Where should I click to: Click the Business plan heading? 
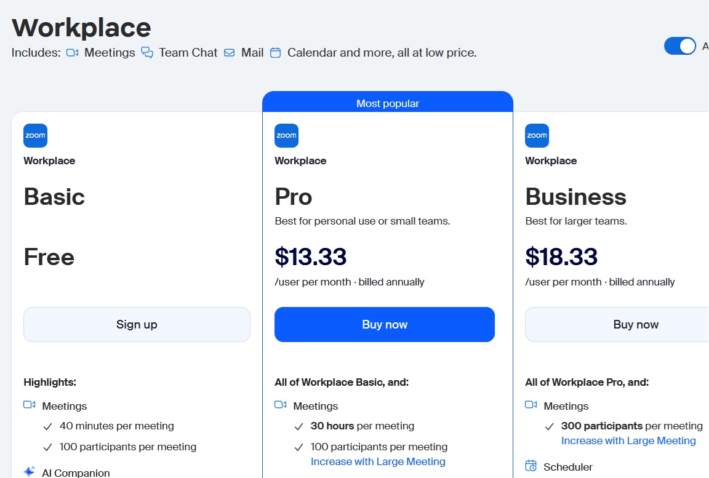[x=575, y=197]
